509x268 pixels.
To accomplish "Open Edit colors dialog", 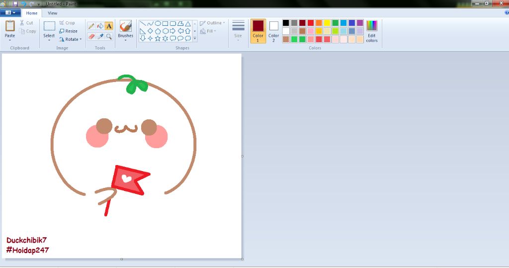I will click(372, 31).
